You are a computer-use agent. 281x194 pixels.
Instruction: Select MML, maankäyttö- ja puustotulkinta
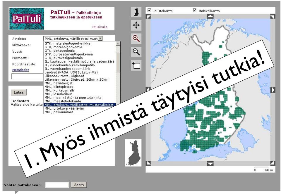80,98
